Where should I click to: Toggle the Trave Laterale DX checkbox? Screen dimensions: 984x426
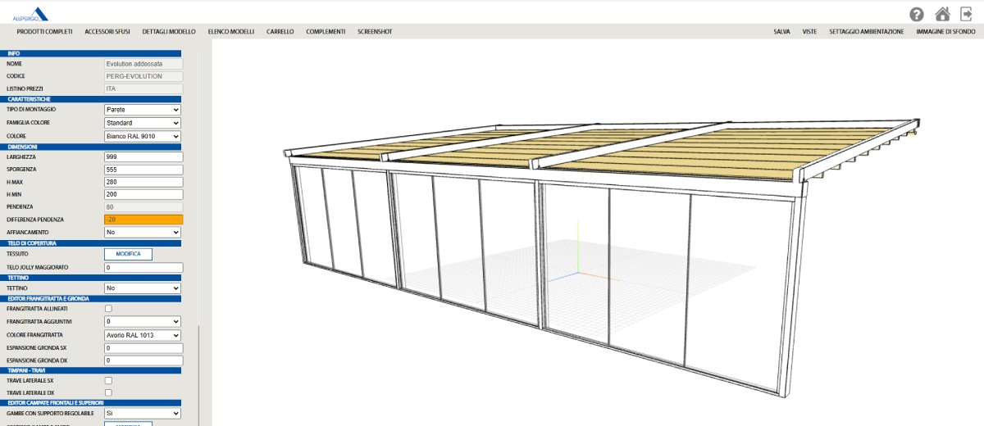(108, 393)
